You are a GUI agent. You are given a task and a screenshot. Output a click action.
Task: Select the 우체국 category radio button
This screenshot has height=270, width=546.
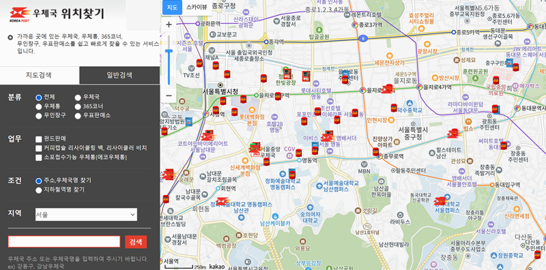click(78, 97)
